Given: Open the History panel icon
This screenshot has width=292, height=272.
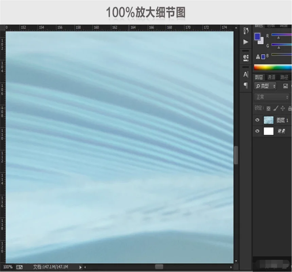Looking at the screenshot, I should pyautogui.click(x=245, y=31).
